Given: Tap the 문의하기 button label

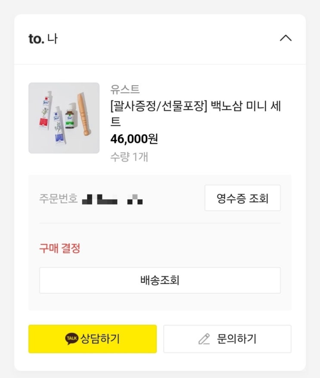Looking at the screenshot, I should 236,339.
